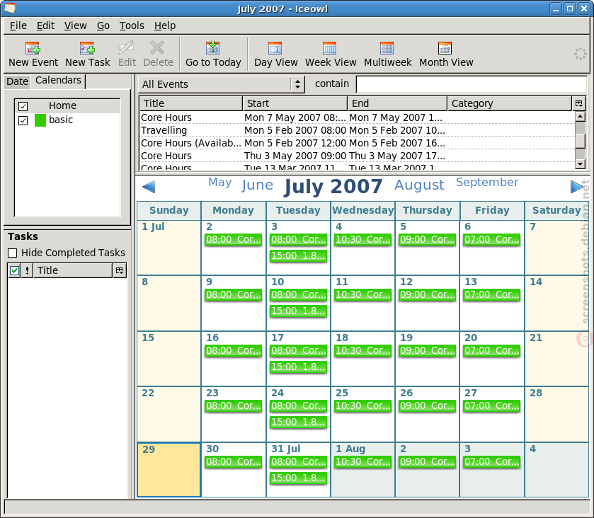Click the Title column header in Tasks
This screenshot has width=594, height=518.
tap(73, 270)
